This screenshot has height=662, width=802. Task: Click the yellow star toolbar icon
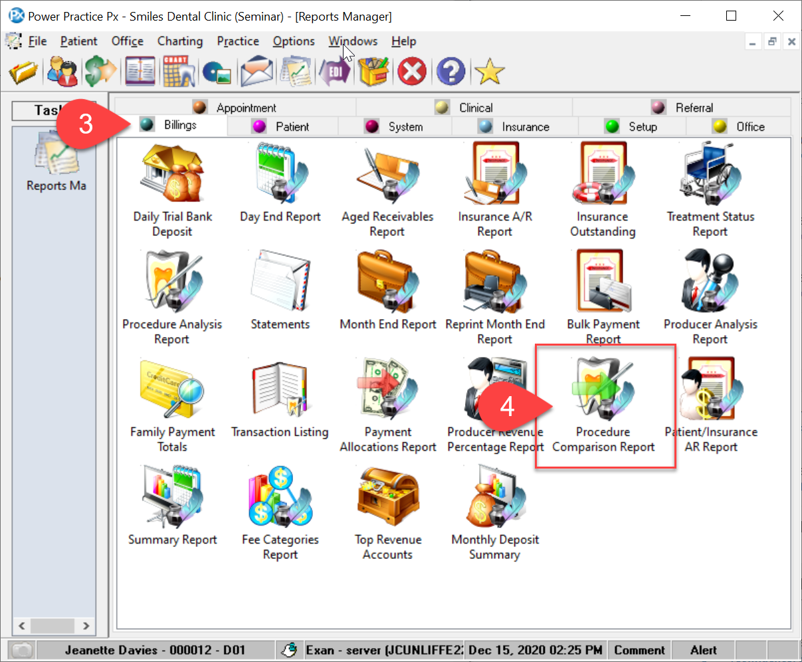point(490,71)
